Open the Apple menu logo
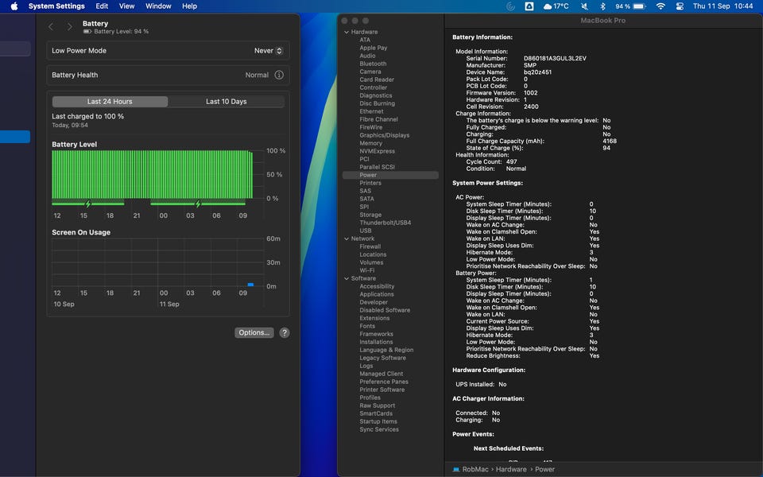 tap(14, 6)
